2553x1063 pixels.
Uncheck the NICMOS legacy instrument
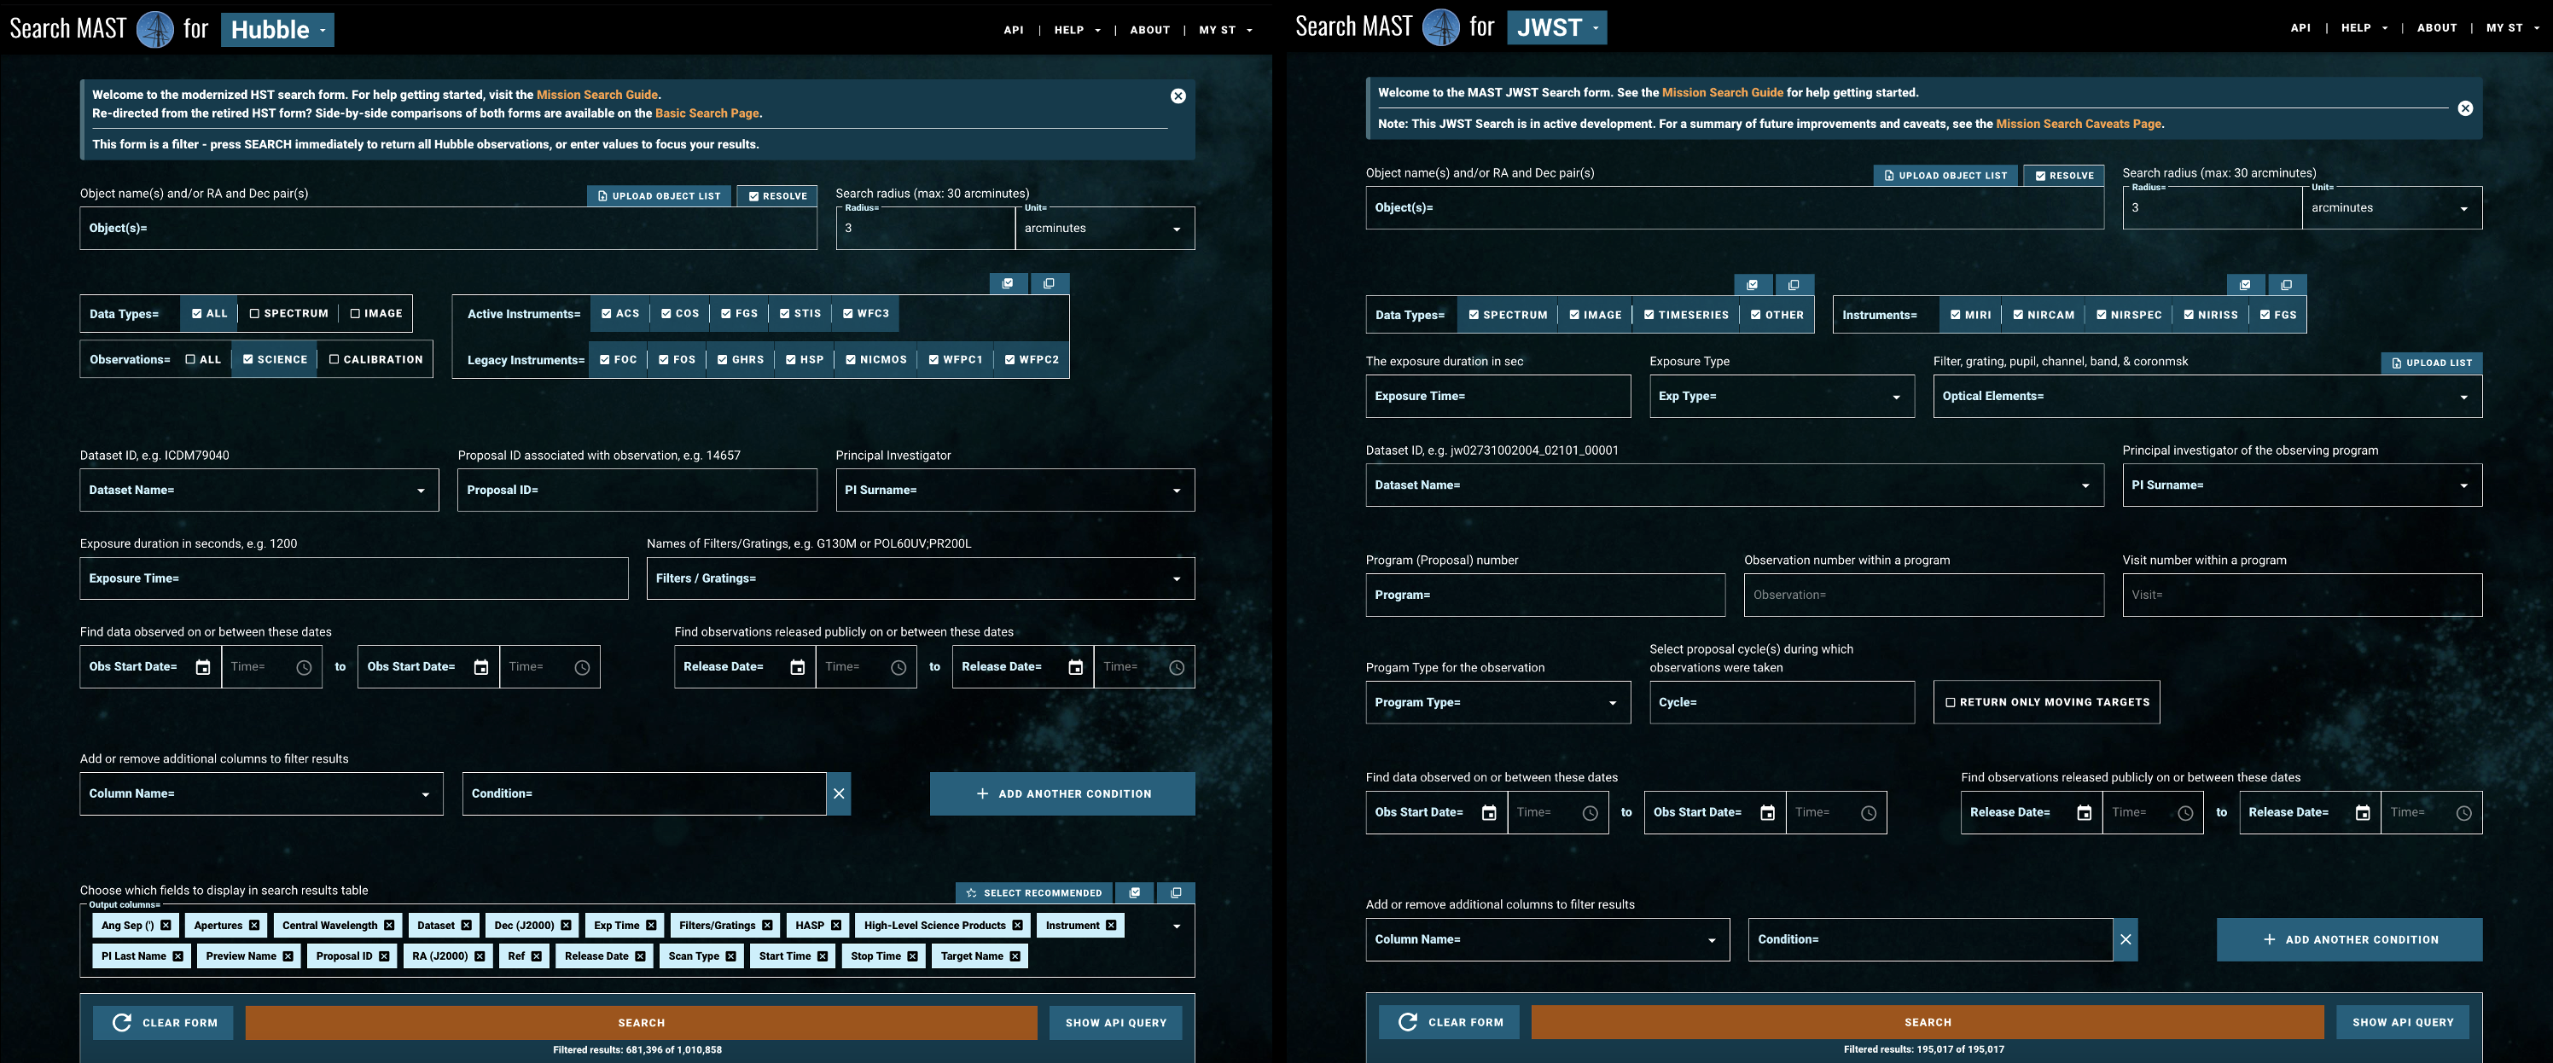click(876, 360)
